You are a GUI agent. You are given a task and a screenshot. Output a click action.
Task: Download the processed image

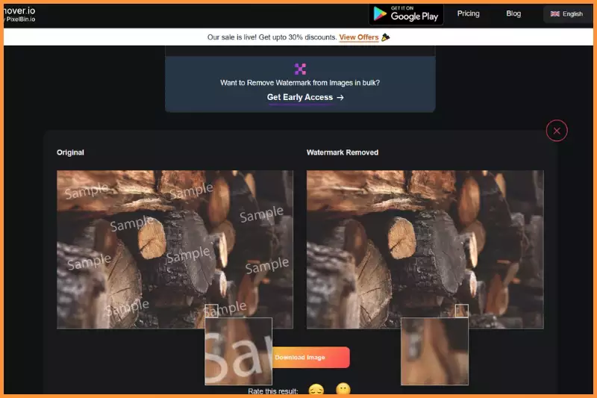click(x=310, y=357)
